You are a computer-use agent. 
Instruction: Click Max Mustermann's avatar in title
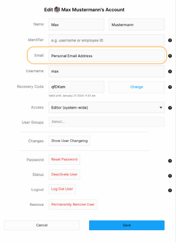point(57,10)
